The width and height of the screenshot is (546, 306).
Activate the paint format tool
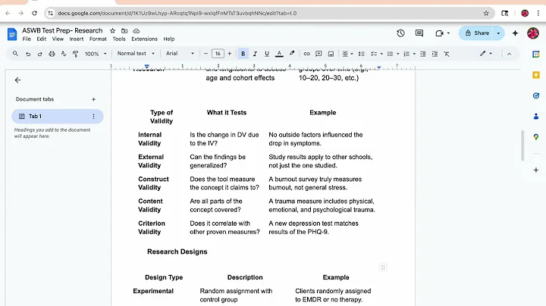pos(75,54)
